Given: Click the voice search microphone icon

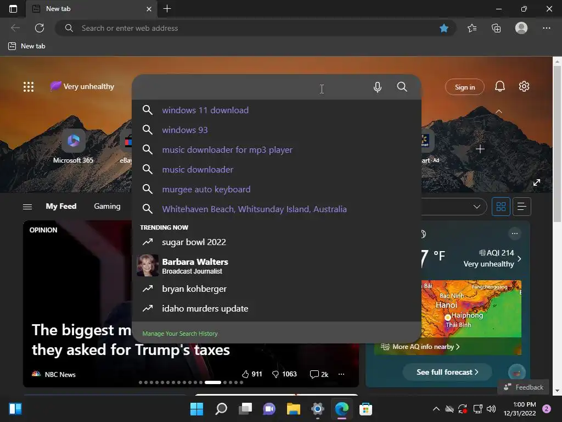Looking at the screenshot, I should point(377,87).
